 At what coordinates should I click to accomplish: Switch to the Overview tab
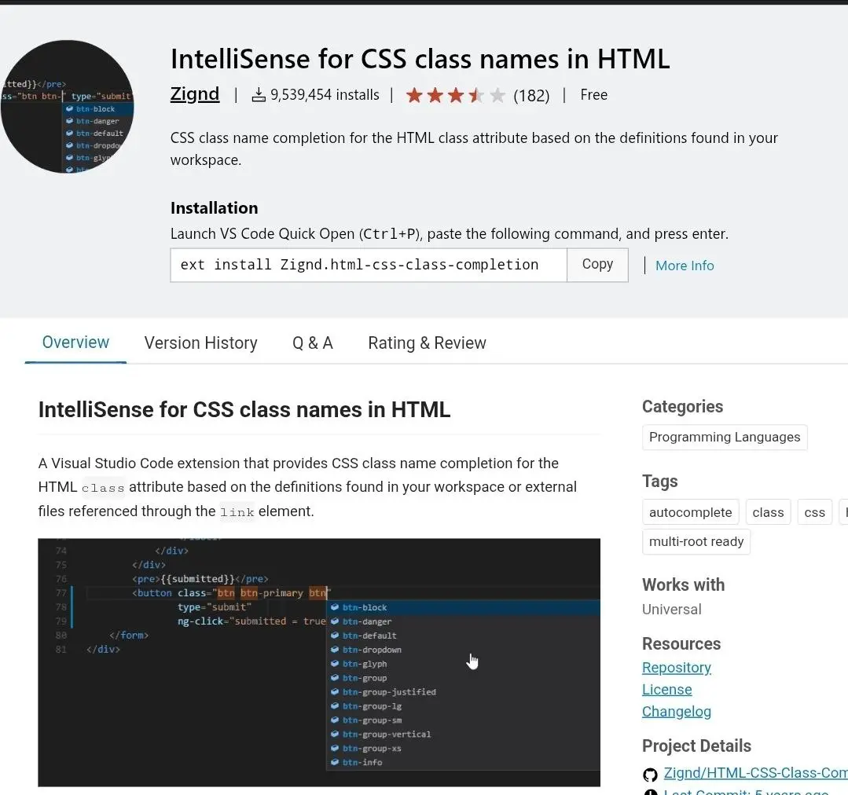(75, 343)
